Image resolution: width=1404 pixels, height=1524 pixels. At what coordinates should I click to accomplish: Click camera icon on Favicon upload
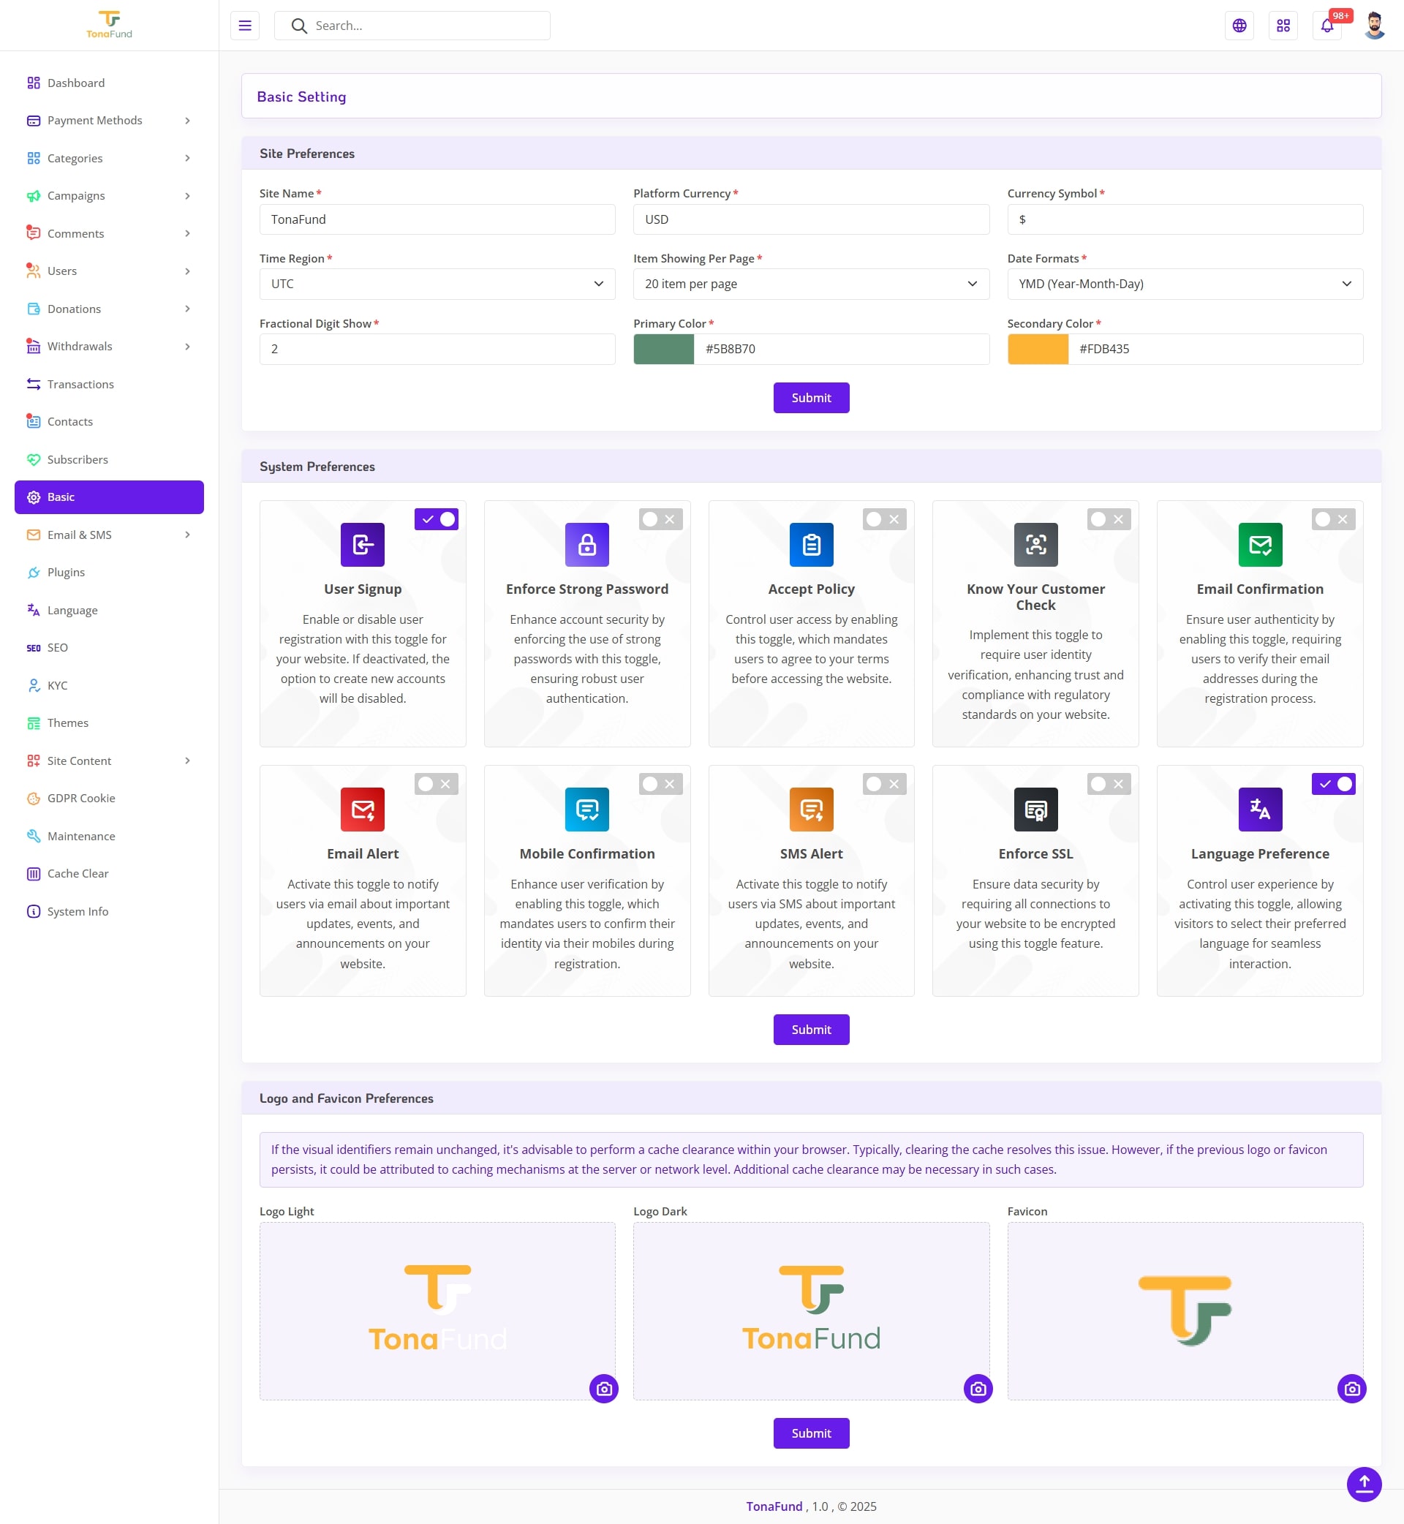[x=1351, y=1388]
